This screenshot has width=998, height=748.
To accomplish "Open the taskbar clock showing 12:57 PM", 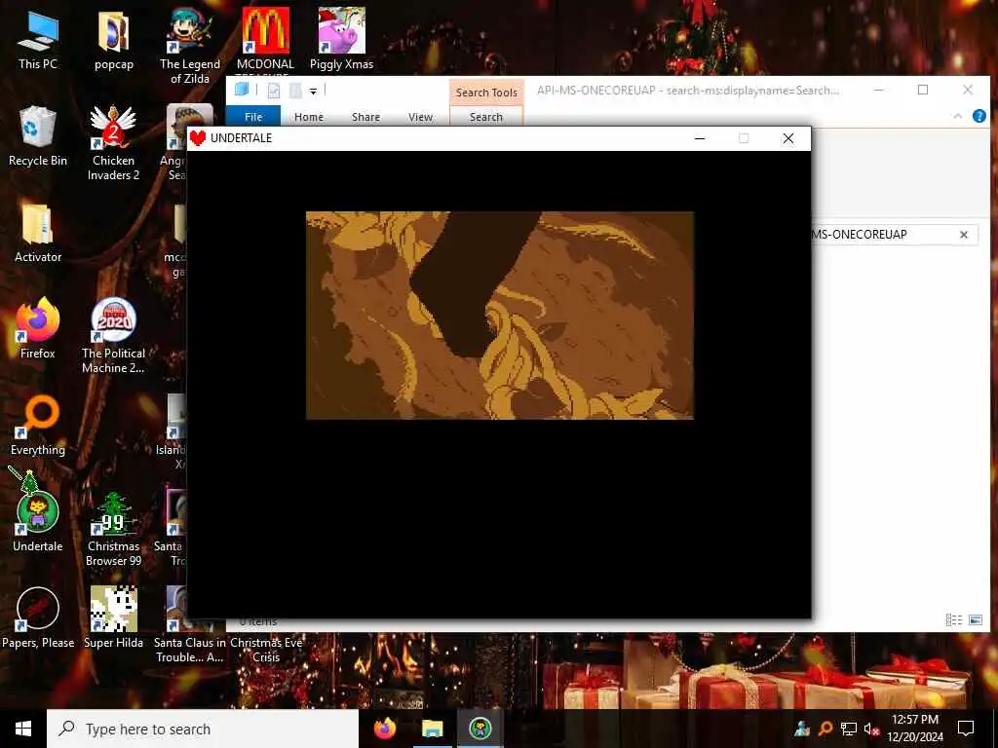I will 915,729.
